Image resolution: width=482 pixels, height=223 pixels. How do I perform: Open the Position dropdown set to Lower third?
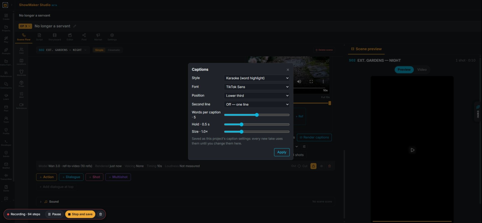pos(257,96)
